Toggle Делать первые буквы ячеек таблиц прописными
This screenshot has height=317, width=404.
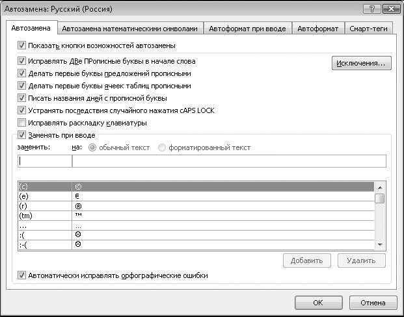pos(21,86)
